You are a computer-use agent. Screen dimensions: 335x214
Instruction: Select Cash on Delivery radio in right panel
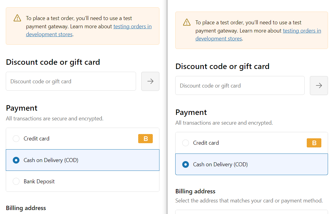tap(186, 164)
